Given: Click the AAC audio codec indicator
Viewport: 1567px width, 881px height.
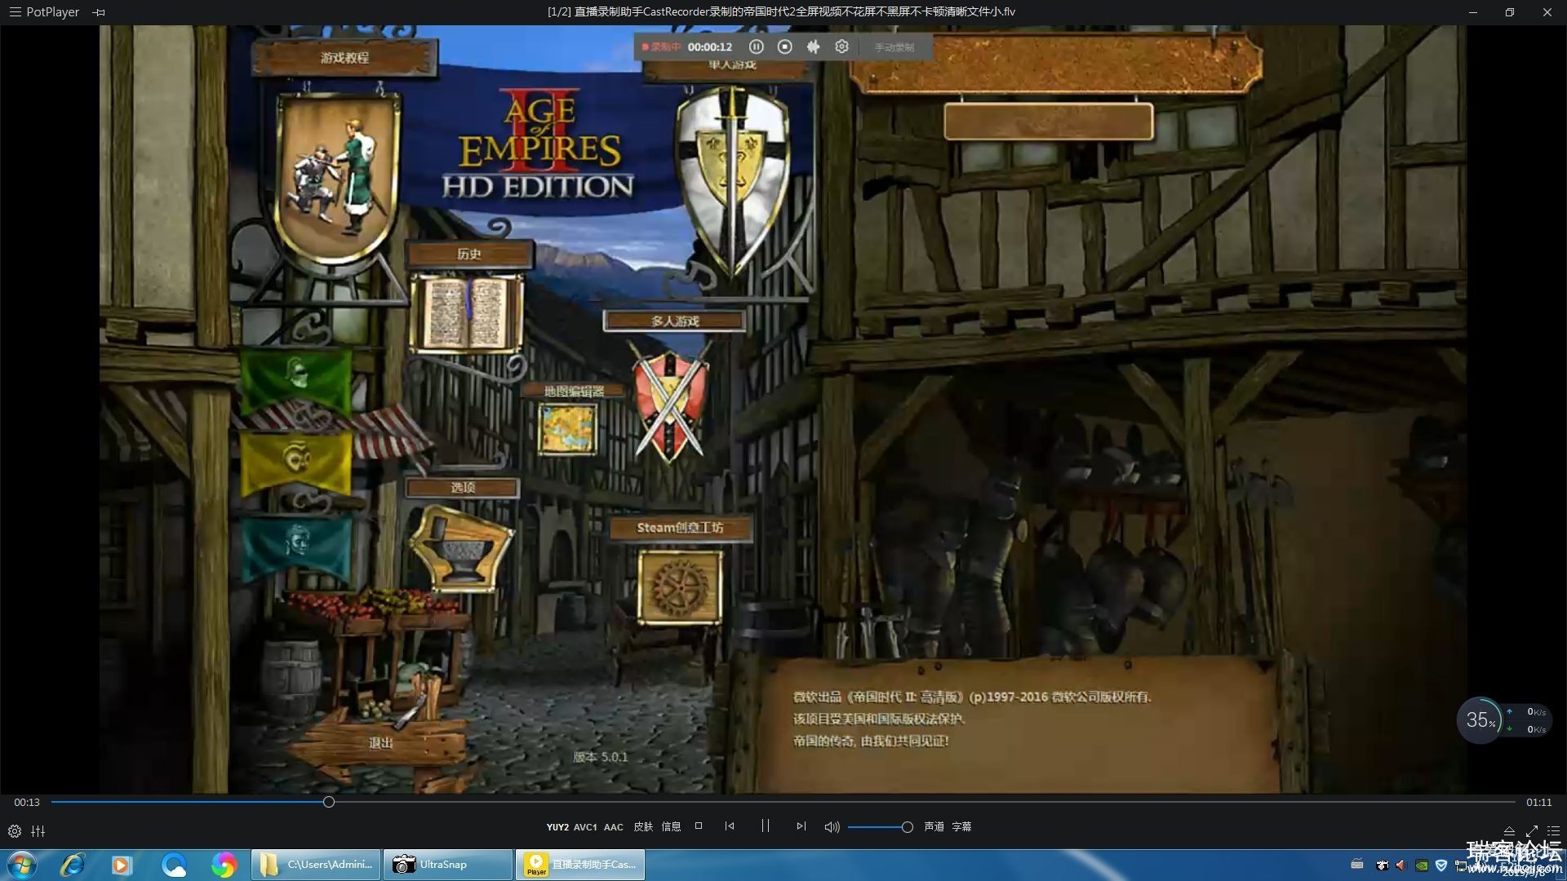Looking at the screenshot, I should pos(614,827).
